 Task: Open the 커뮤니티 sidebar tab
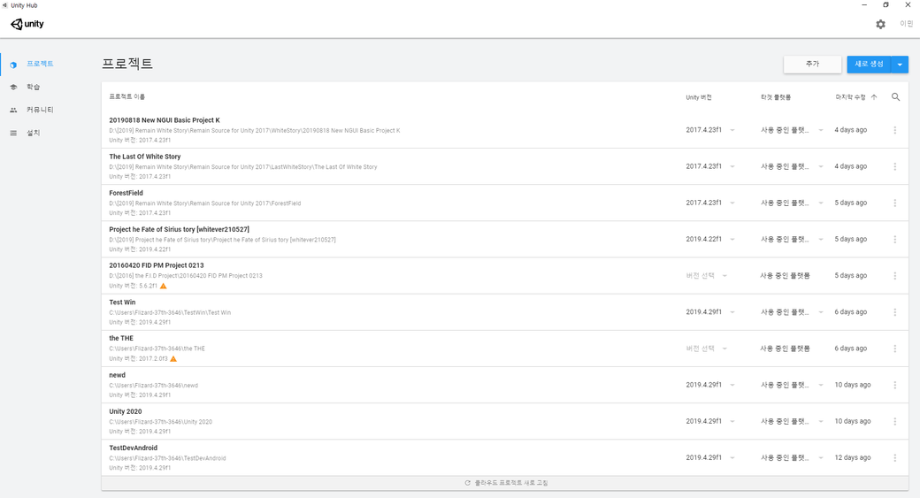click(39, 110)
